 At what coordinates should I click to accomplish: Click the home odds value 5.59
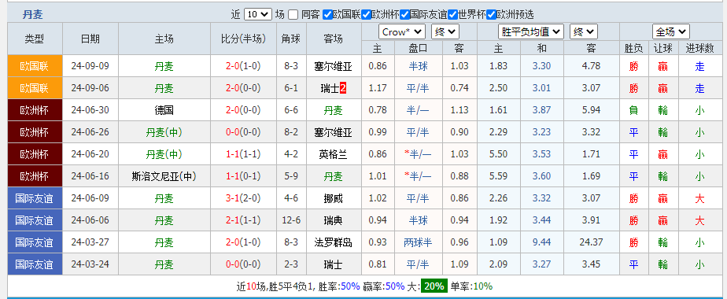498,176
